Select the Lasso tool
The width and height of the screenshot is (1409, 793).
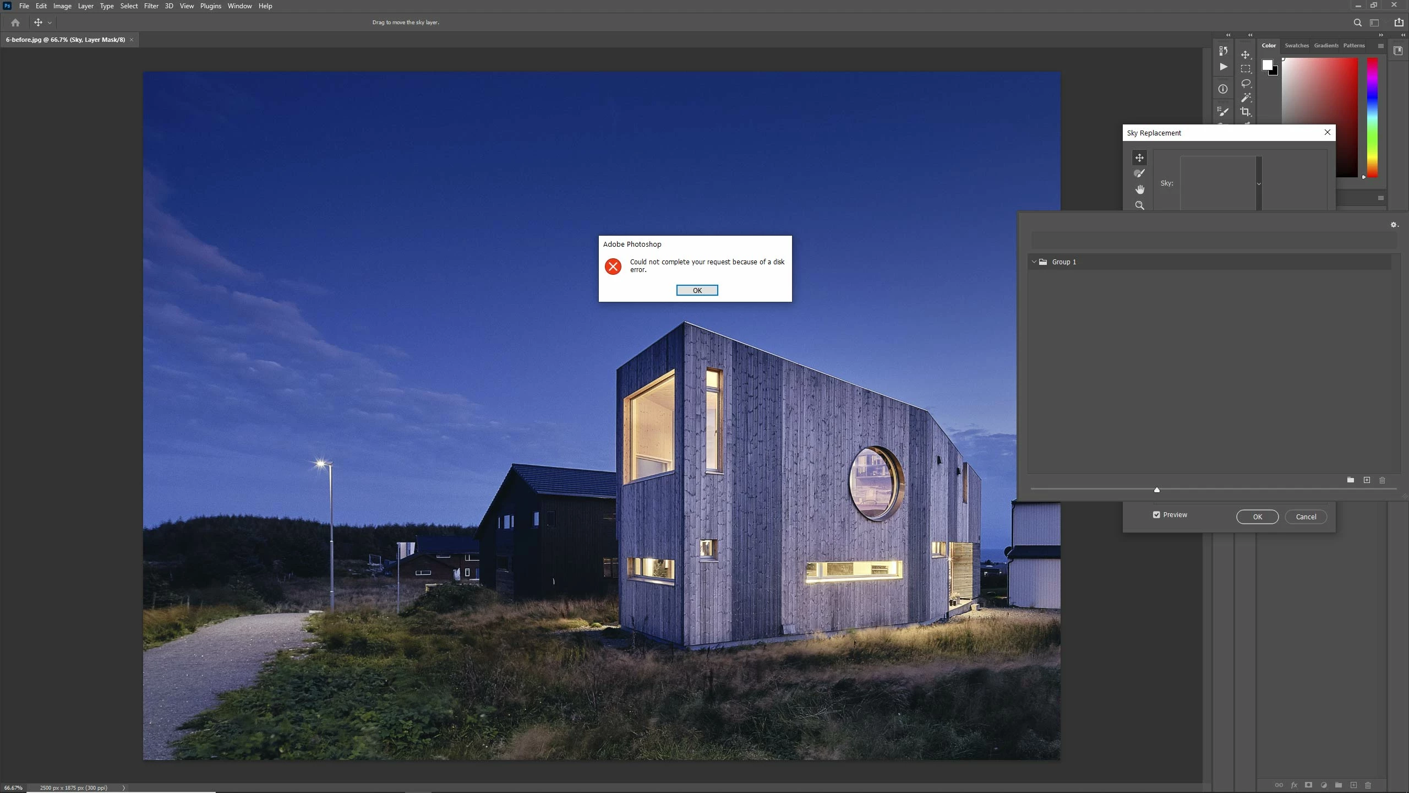pos(1246,83)
